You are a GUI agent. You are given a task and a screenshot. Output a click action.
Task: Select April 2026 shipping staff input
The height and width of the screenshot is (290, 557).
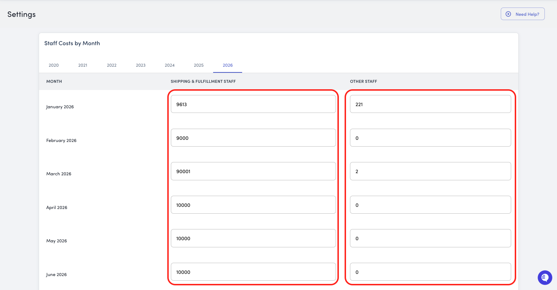pos(253,205)
